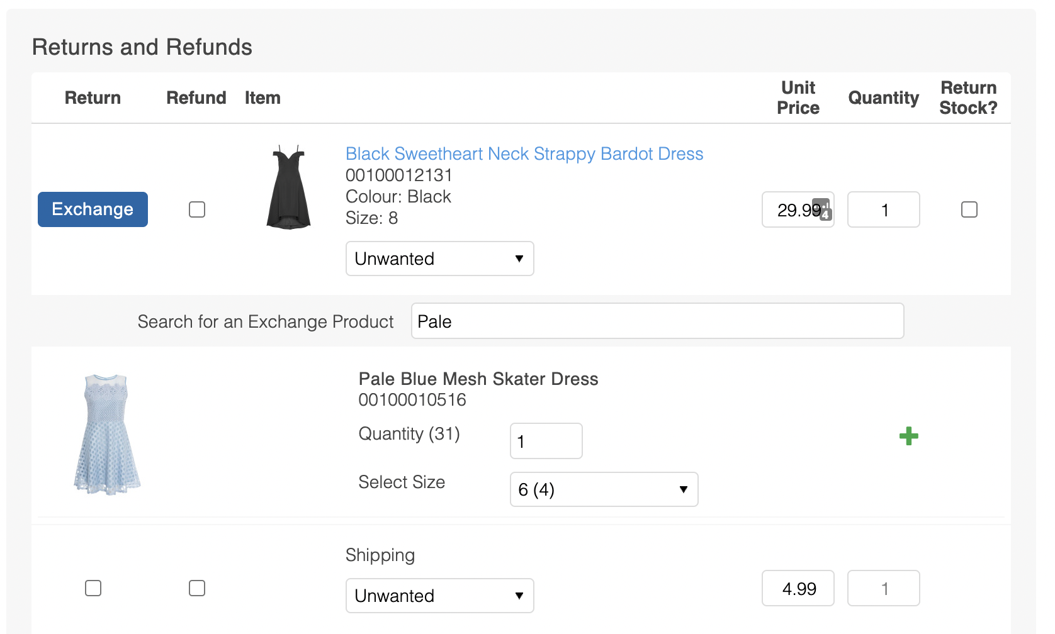Screen dimensions: 1055x634
Task: Open the Shipping reason Unwanted dropdown
Action: click(x=439, y=596)
